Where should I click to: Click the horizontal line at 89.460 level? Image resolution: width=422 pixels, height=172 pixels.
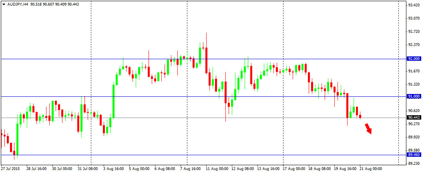(240, 155)
